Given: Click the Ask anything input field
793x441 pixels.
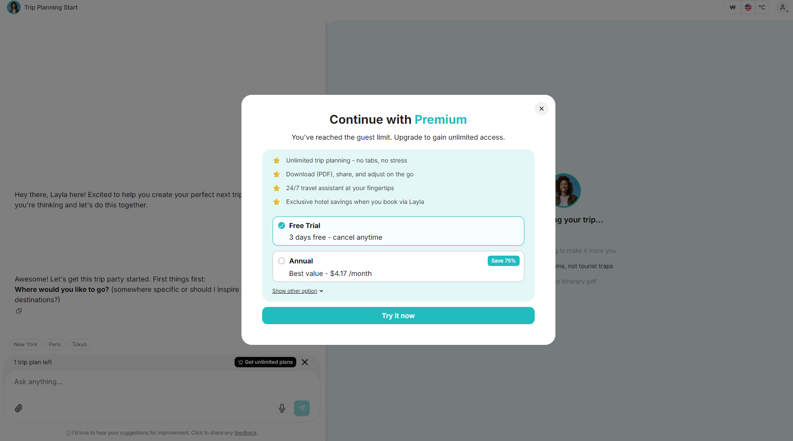Looking at the screenshot, I should tap(129, 382).
